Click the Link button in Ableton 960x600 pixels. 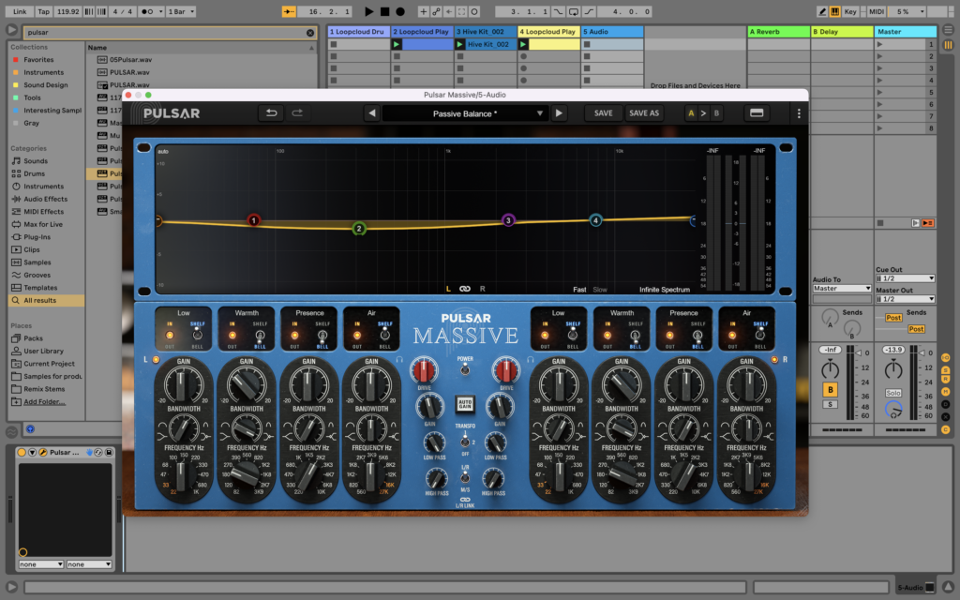point(20,11)
